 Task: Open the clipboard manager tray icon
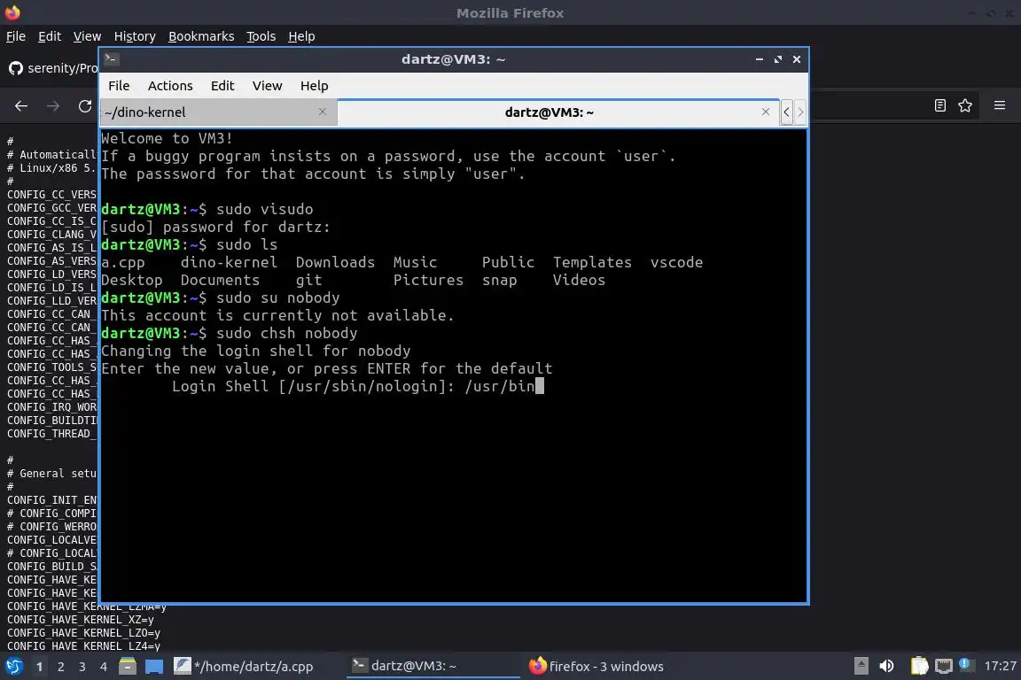[919, 666]
